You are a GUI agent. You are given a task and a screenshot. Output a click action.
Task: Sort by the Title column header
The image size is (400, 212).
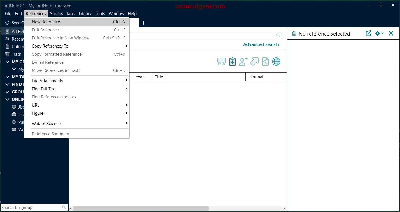[198, 77]
